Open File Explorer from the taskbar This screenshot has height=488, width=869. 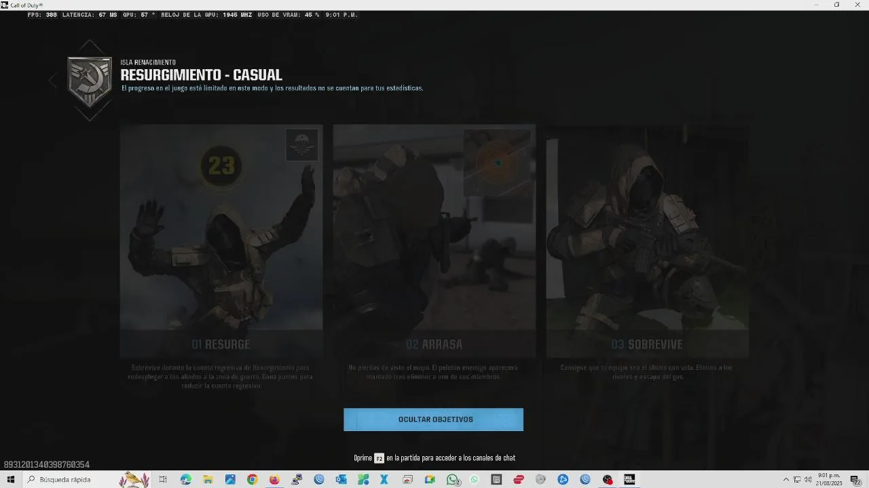point(208,479)
